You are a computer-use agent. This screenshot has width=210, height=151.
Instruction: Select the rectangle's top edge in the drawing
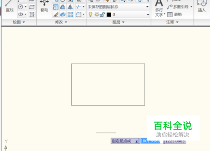(x=108, y=64)
